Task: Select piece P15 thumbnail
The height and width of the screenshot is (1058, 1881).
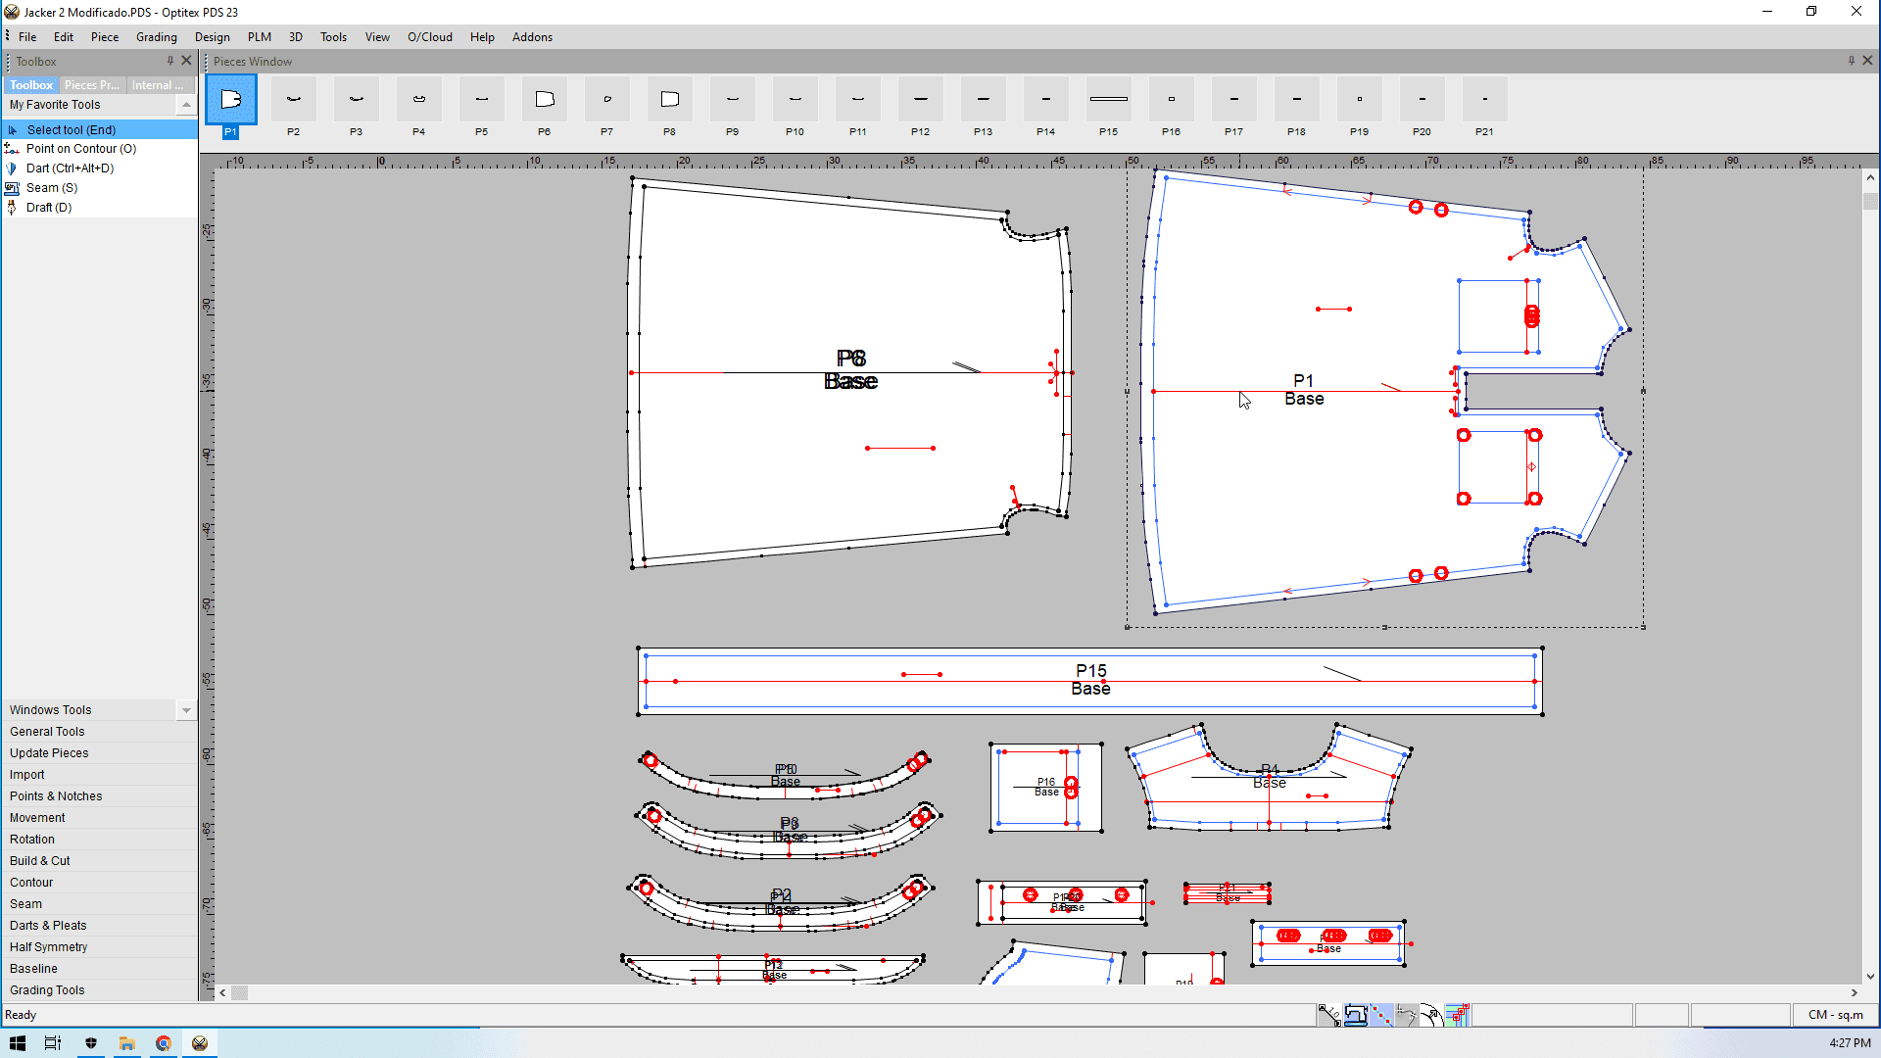Action: pyautogui.click(x=1109, y=100)
